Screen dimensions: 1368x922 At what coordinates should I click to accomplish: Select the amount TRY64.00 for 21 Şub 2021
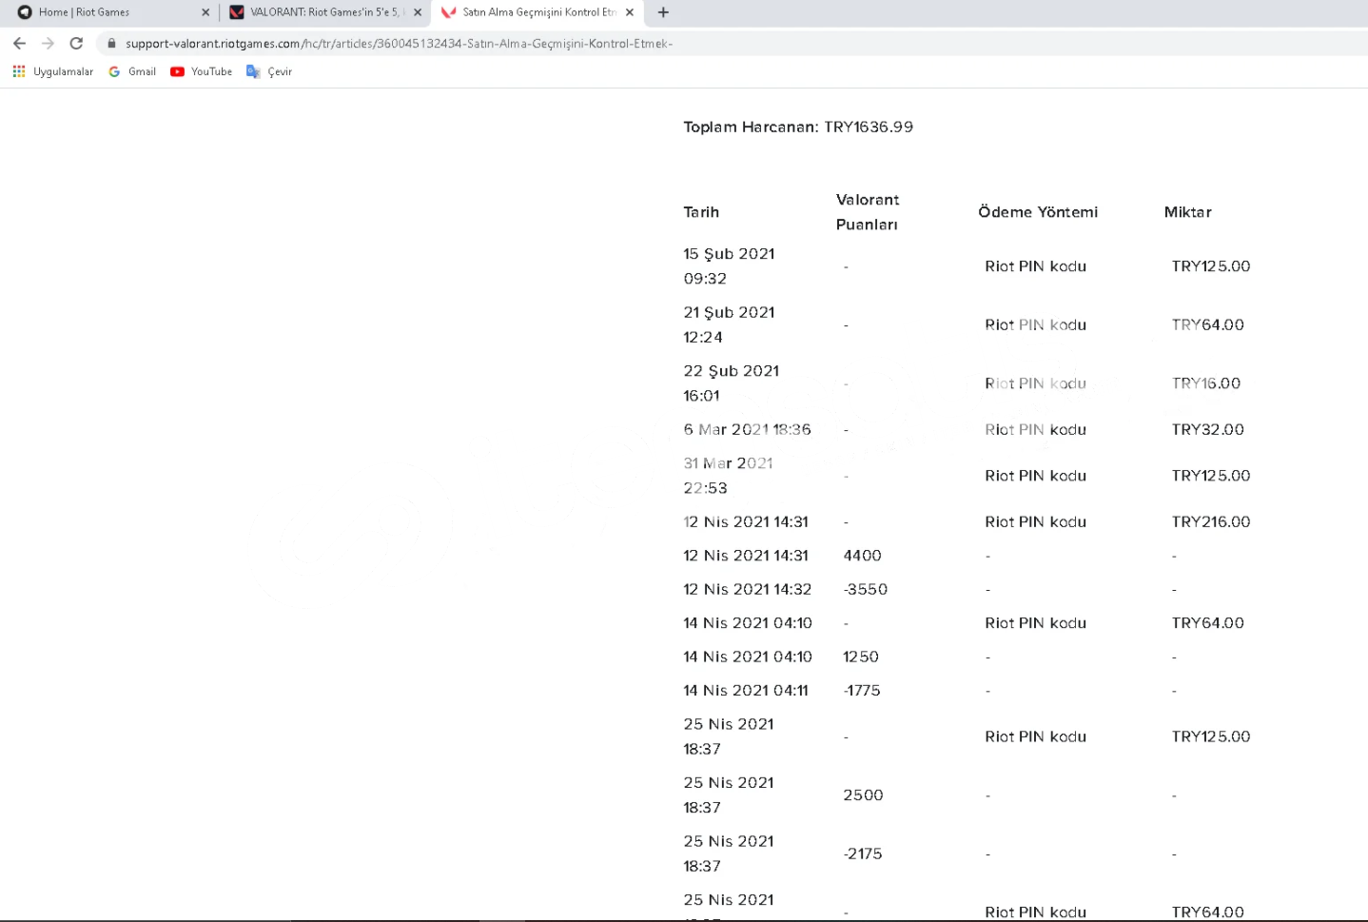(x=1208, y=325)
